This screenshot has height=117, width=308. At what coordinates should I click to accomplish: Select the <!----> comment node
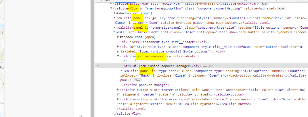pos(130,61)
